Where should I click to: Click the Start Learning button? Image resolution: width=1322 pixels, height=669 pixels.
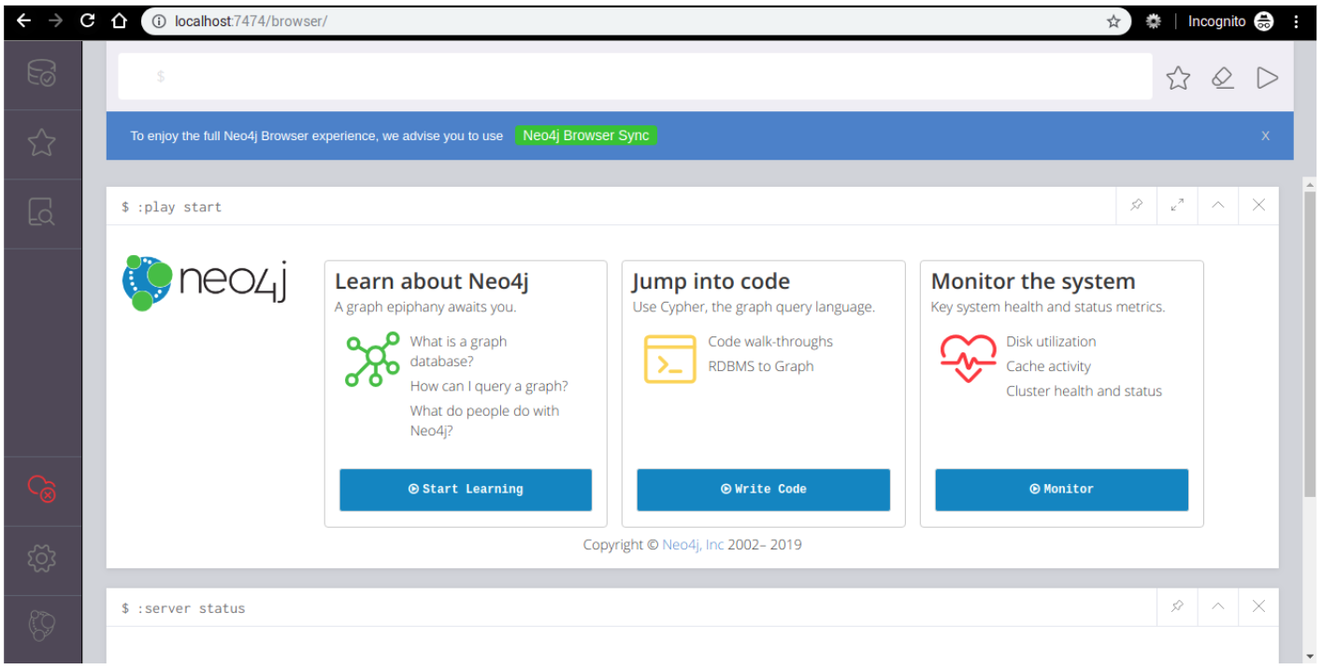[x=466, y=490]
